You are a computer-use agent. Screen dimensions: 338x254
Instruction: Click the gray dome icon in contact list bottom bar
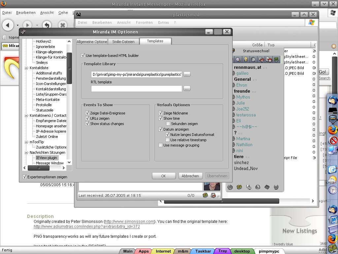click(x=258, y=187)
